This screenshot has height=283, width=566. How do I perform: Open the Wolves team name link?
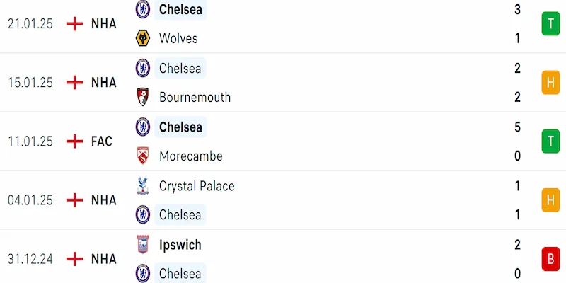coord(178,38)
